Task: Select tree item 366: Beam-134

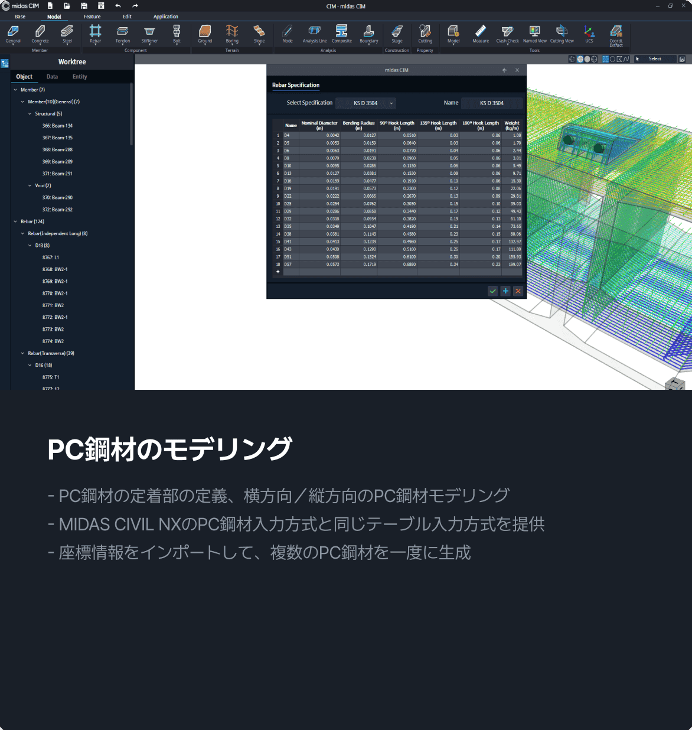Action: point(57,126)
